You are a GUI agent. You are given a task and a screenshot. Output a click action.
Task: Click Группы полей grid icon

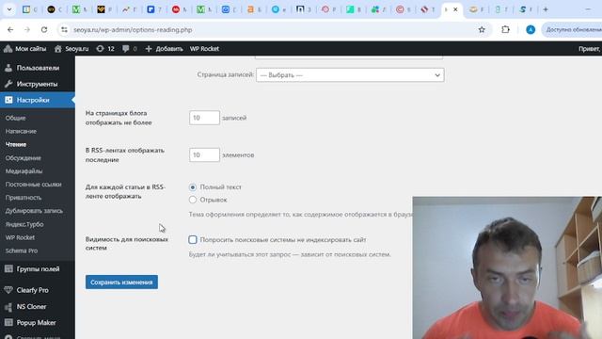pyautogui.click(x=8, y=269)
